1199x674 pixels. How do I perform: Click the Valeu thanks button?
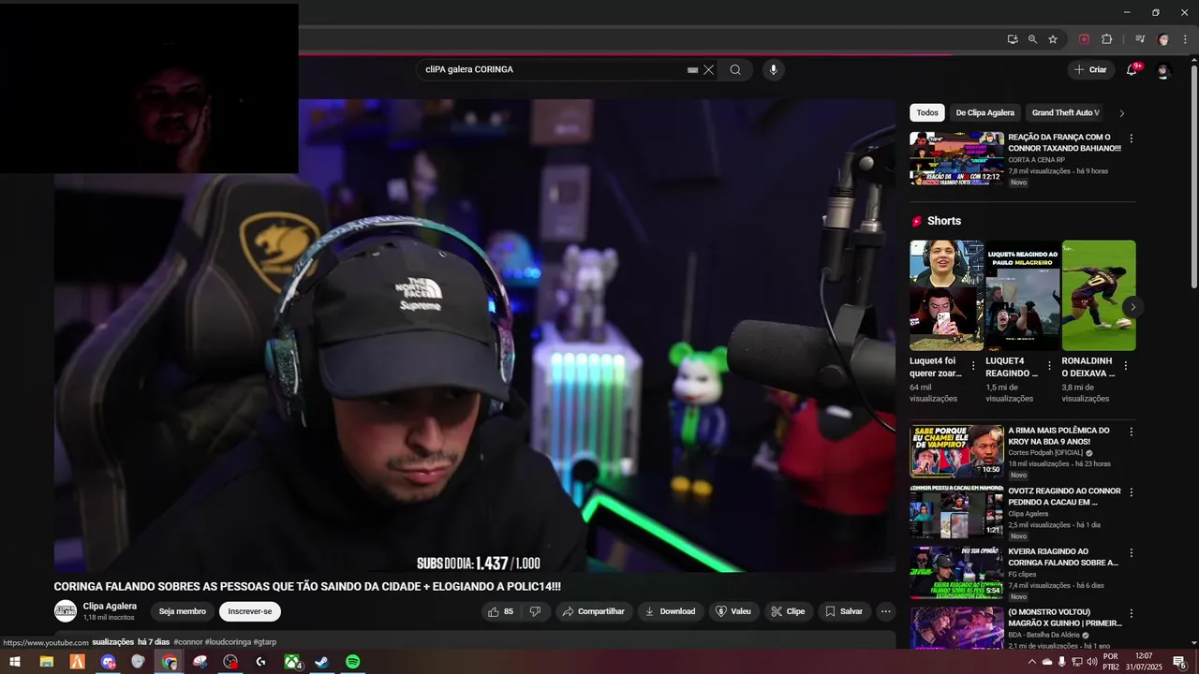733,611
